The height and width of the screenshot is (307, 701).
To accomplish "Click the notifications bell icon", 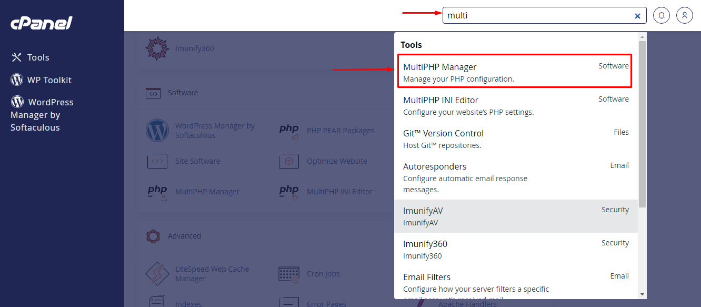I will [x=662, y=16].
